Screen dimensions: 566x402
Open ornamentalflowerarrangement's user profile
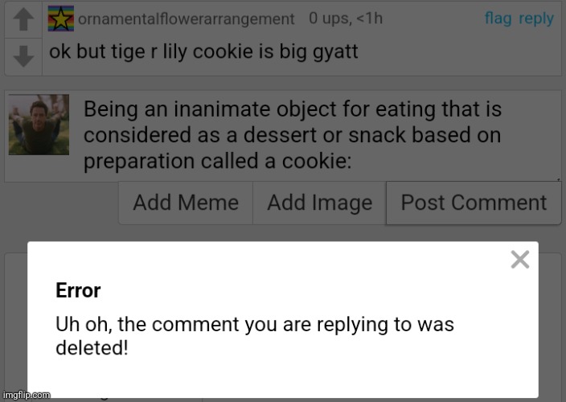pos(186,18)
